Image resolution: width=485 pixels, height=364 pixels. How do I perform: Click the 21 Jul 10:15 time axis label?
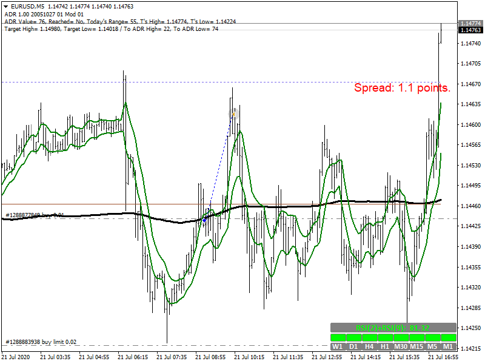coord(249,357)
